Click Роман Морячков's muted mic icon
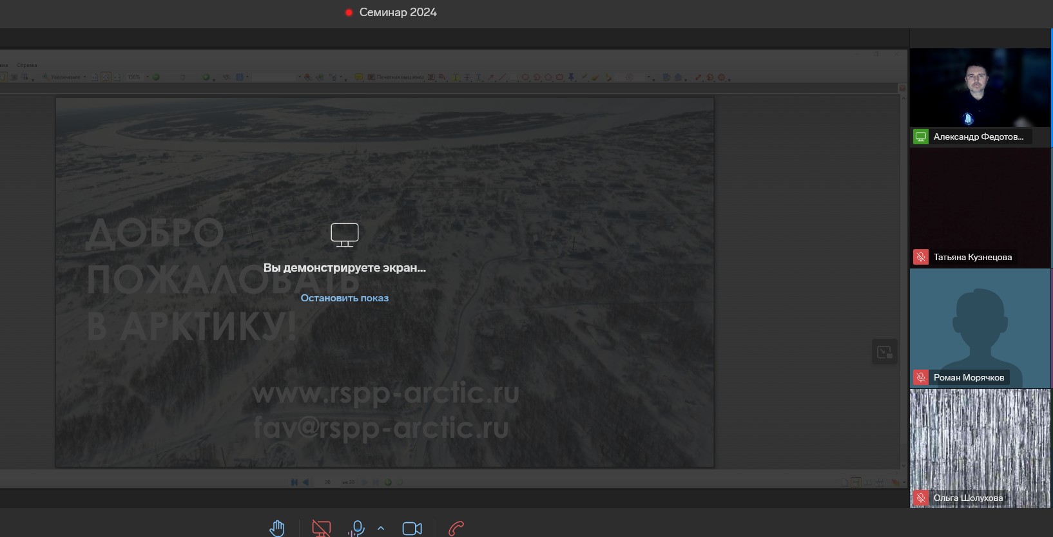 [921, 377]
